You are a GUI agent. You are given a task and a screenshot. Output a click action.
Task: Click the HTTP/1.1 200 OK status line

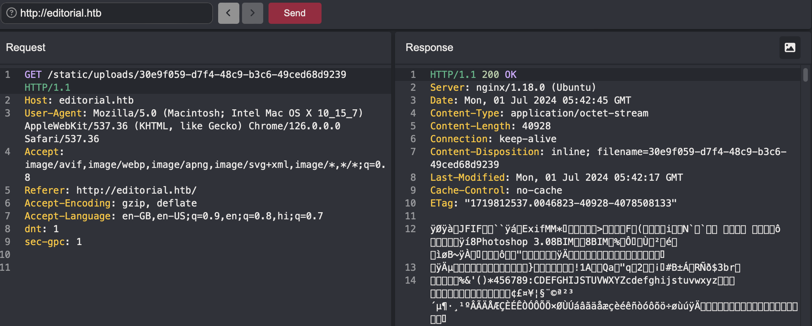point(473,75)
